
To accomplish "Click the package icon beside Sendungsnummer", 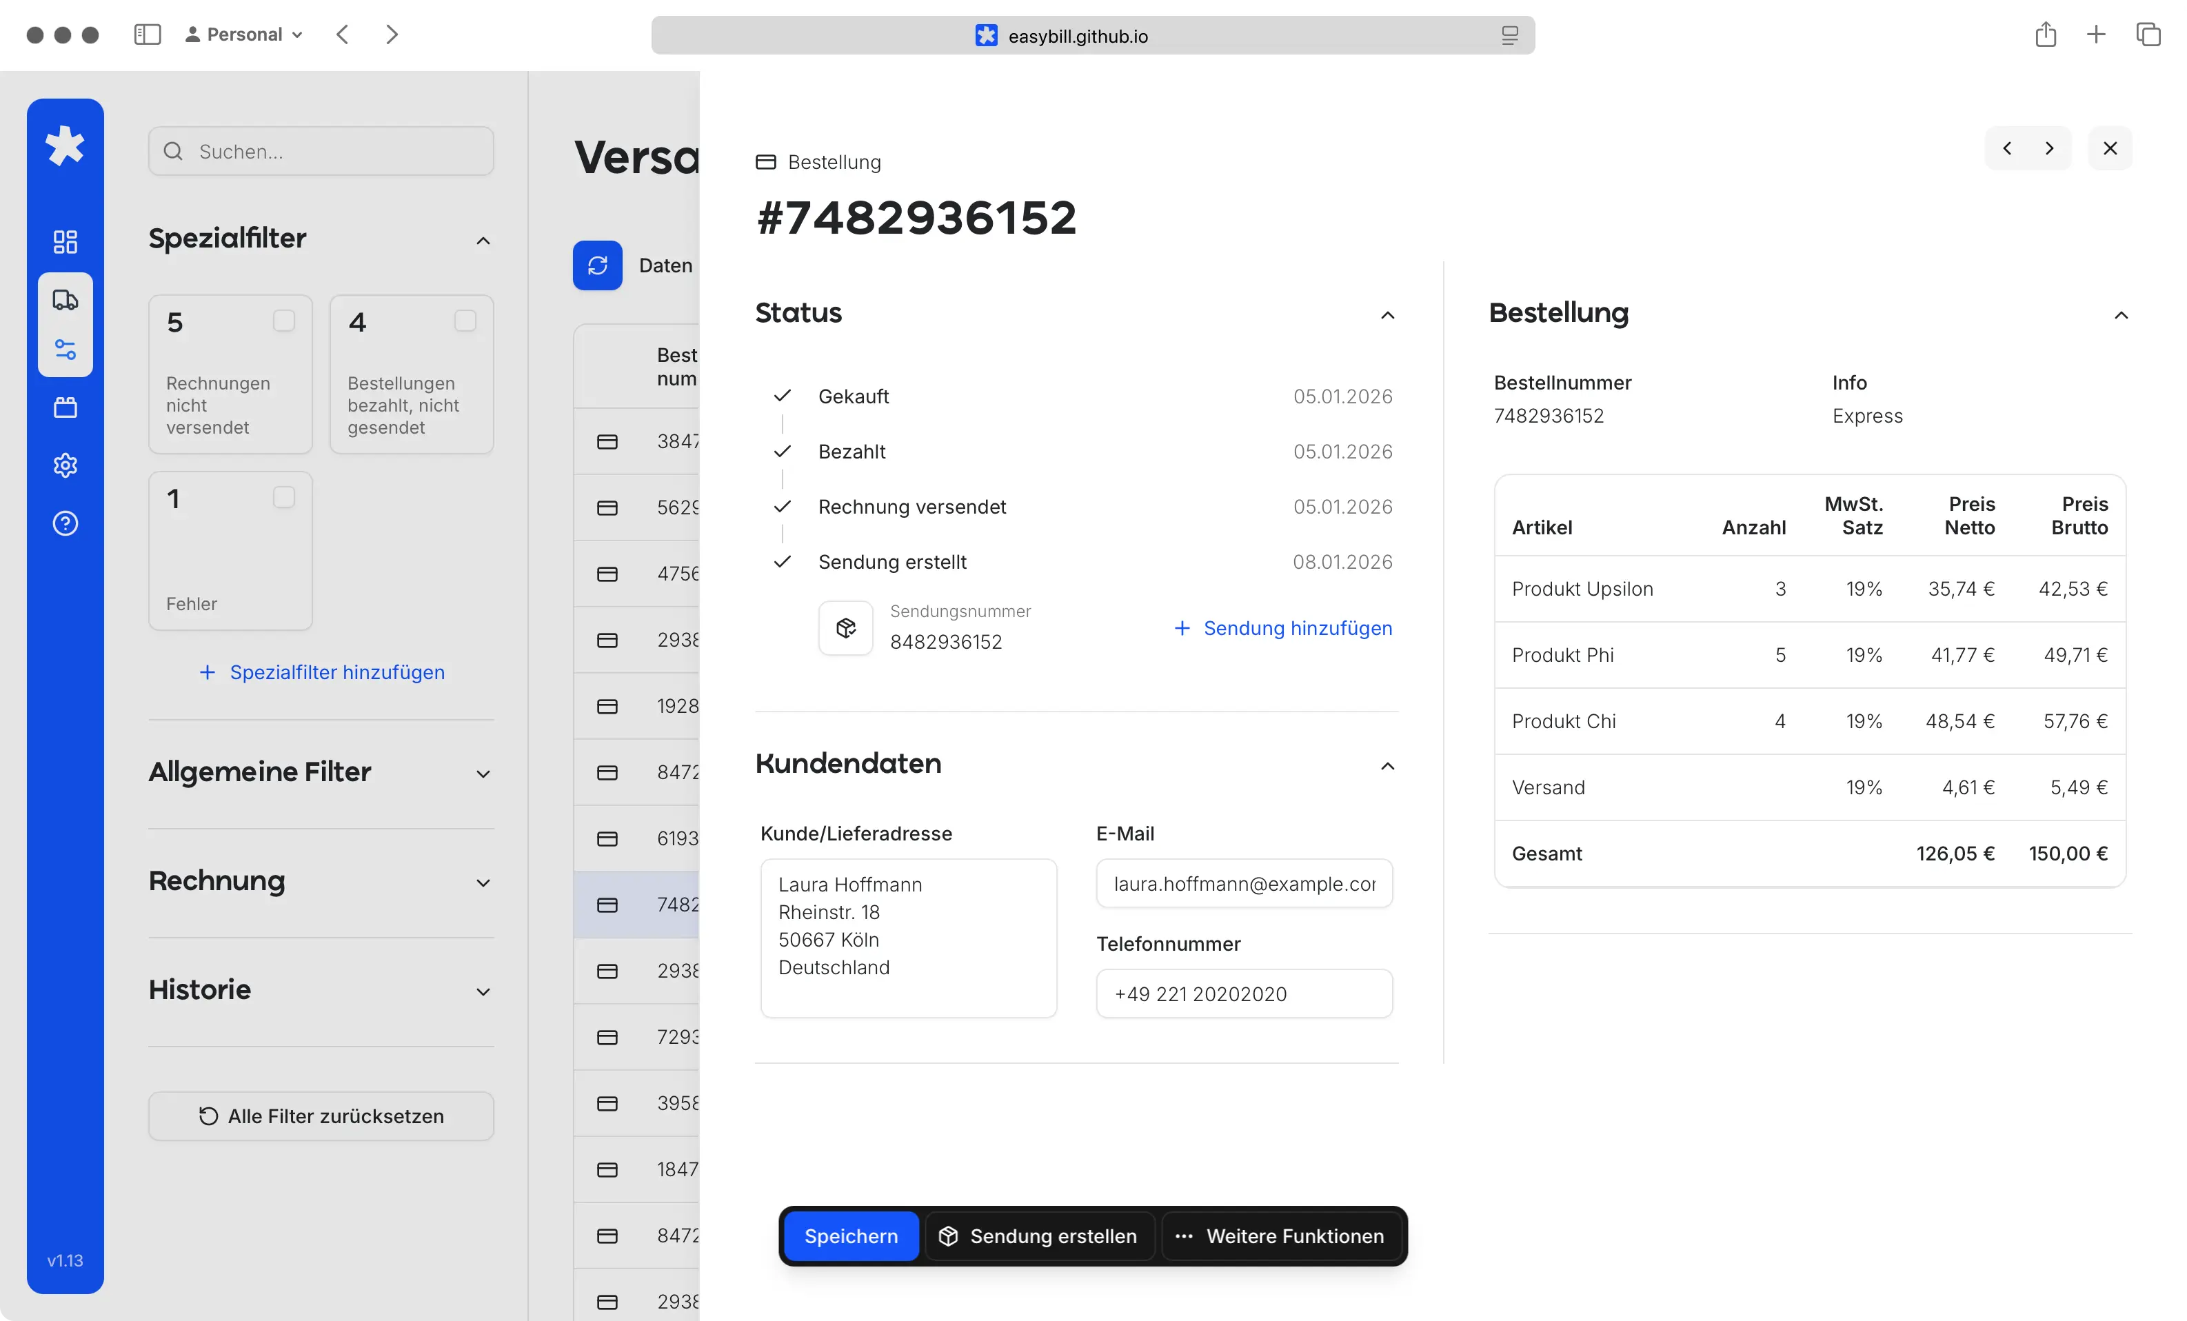I will [845, 629].
